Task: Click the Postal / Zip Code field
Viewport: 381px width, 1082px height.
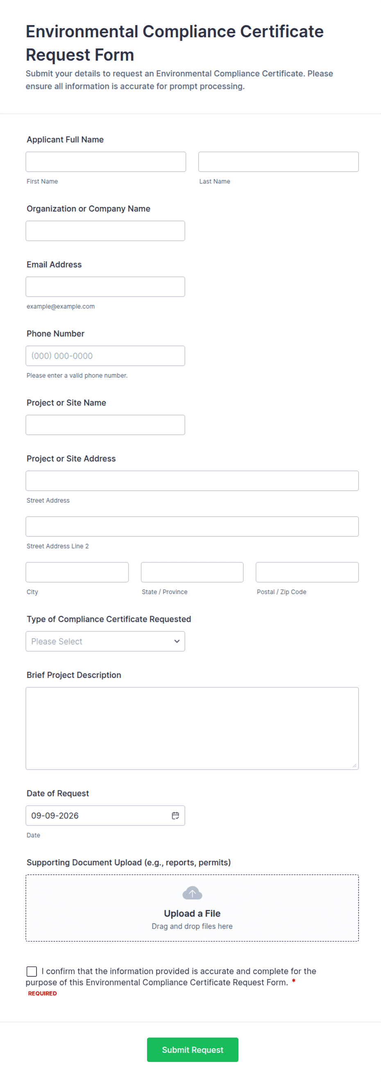Action: 307,572
